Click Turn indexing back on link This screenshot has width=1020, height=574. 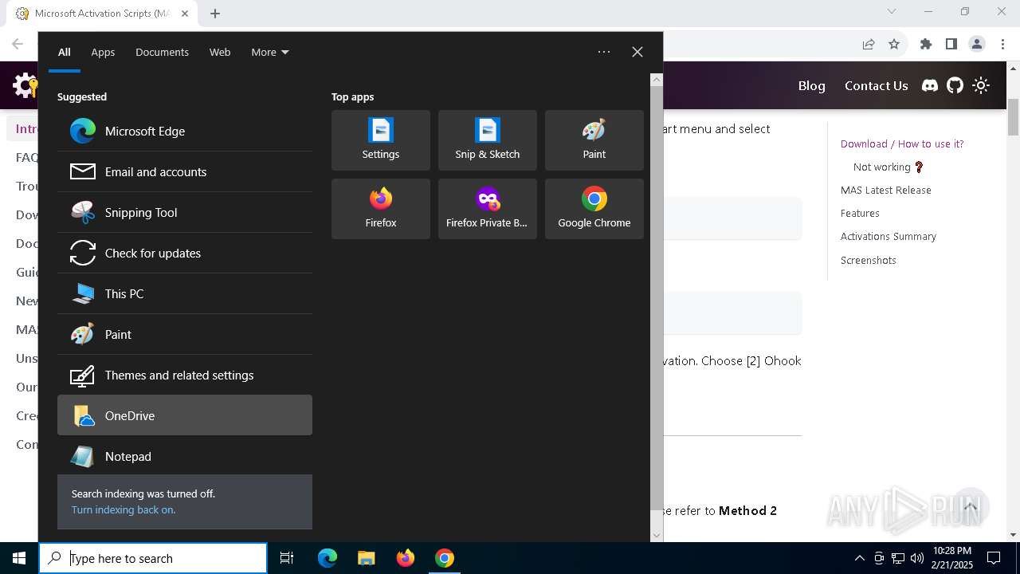tap(124, 509)
